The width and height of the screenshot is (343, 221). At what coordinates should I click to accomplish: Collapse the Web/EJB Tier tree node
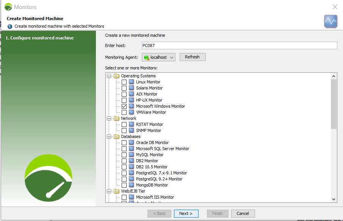click(x=109, y=191)
